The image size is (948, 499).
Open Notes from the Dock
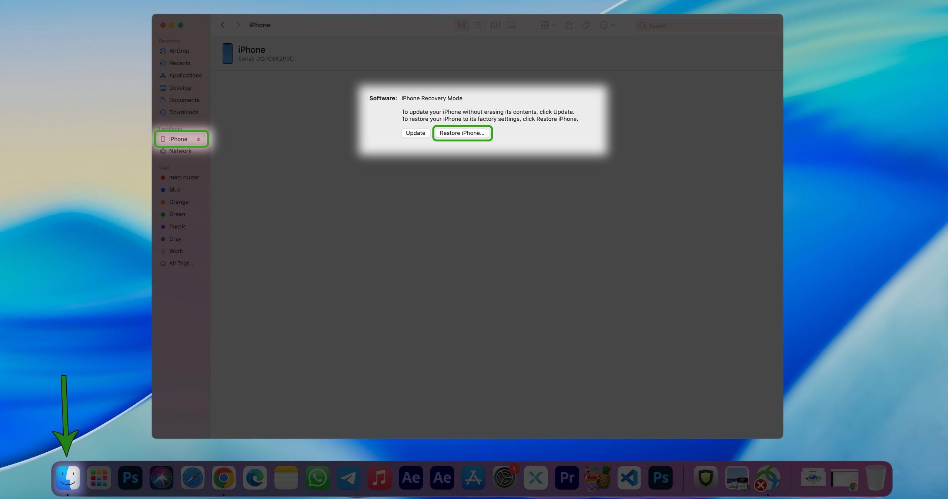coord(286,478)
